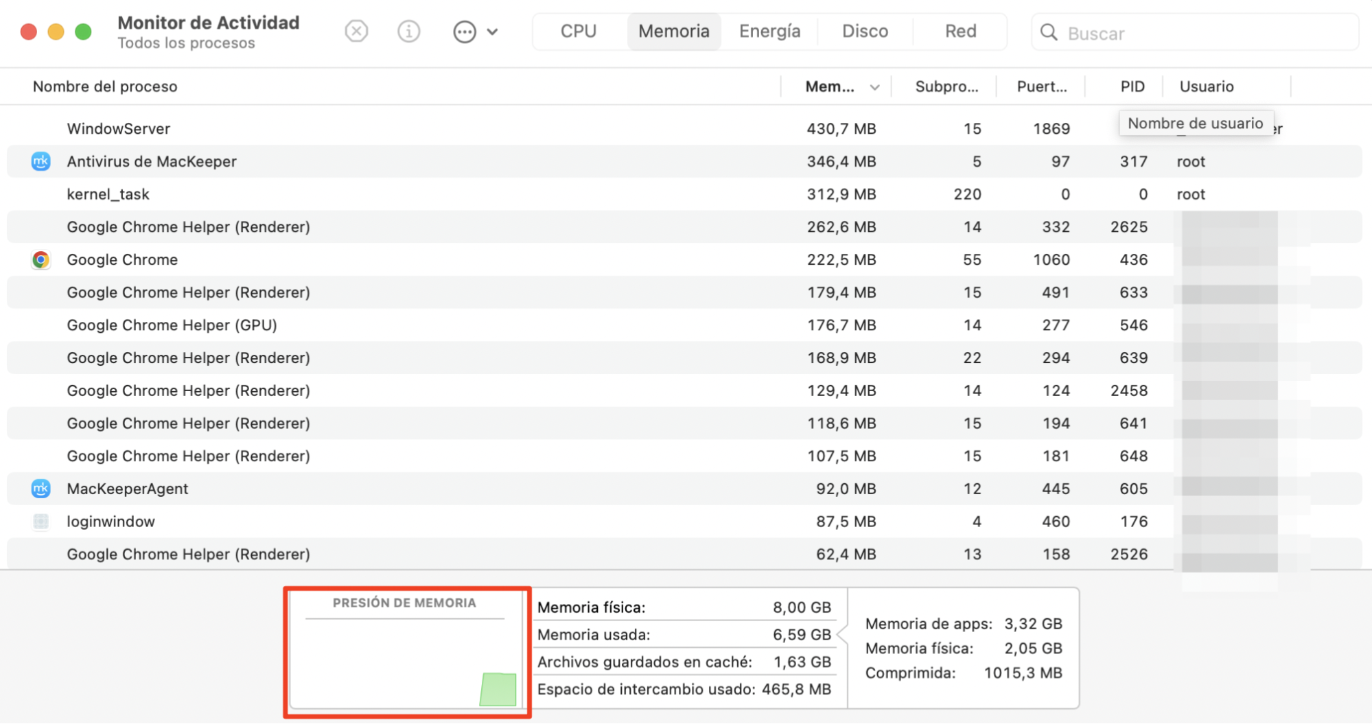Click the stop process X icon
Image resolution: width=1372 pixels, height=724 pixels.
pos(356,32)
